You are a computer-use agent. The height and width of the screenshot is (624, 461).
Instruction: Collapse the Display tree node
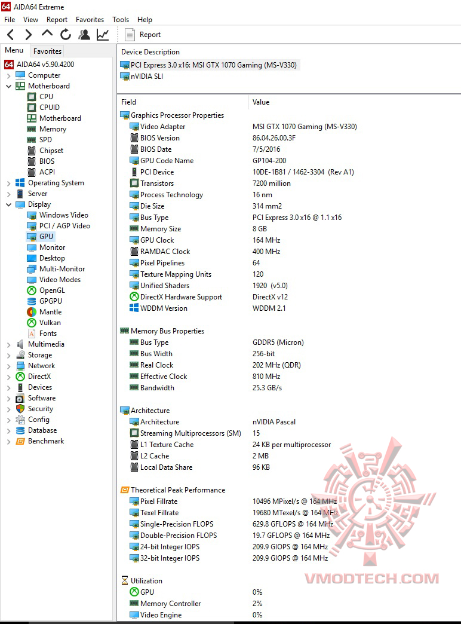click(x=9, y=204)
